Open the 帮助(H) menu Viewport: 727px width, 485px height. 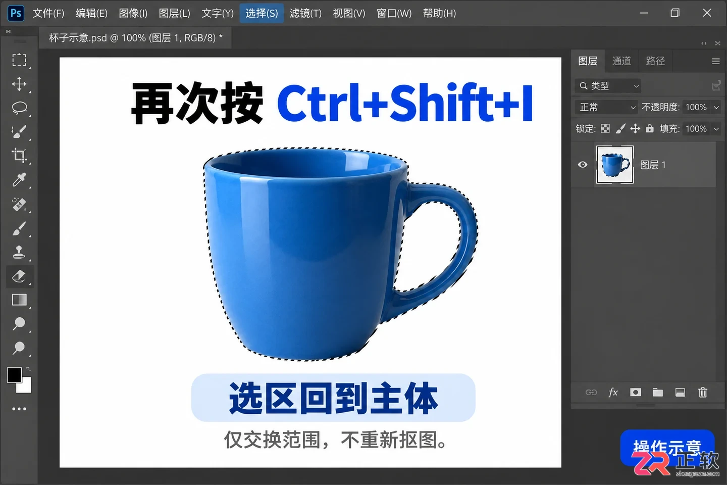pos(439,13)
